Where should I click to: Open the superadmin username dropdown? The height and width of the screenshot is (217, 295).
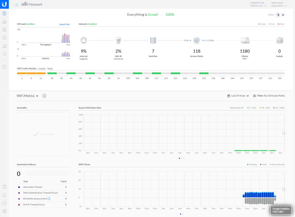point(279,6)
